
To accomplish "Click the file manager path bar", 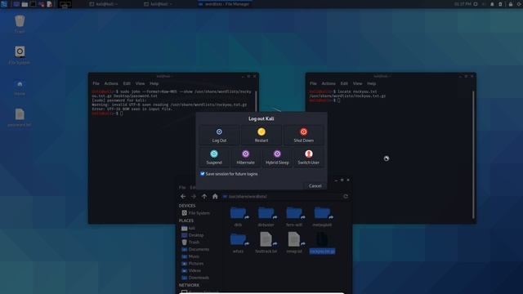I will pos(281,196).
